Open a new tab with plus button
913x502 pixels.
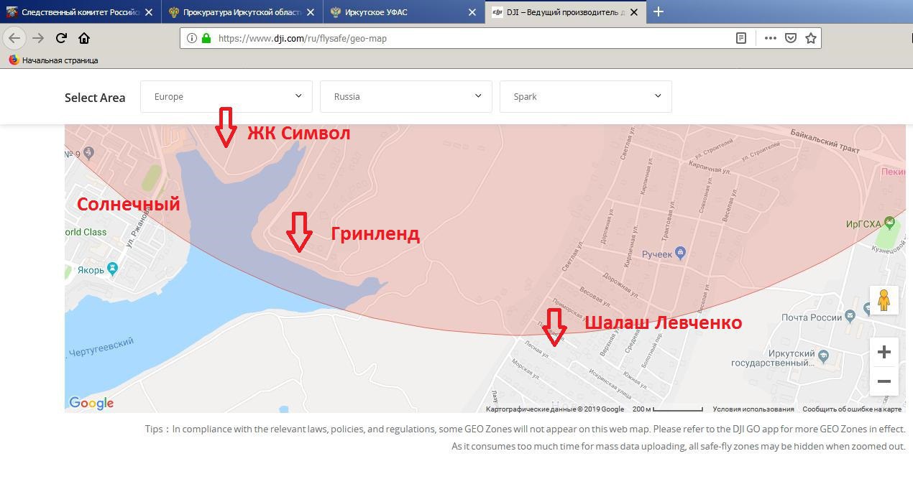[x=658, y=11]
